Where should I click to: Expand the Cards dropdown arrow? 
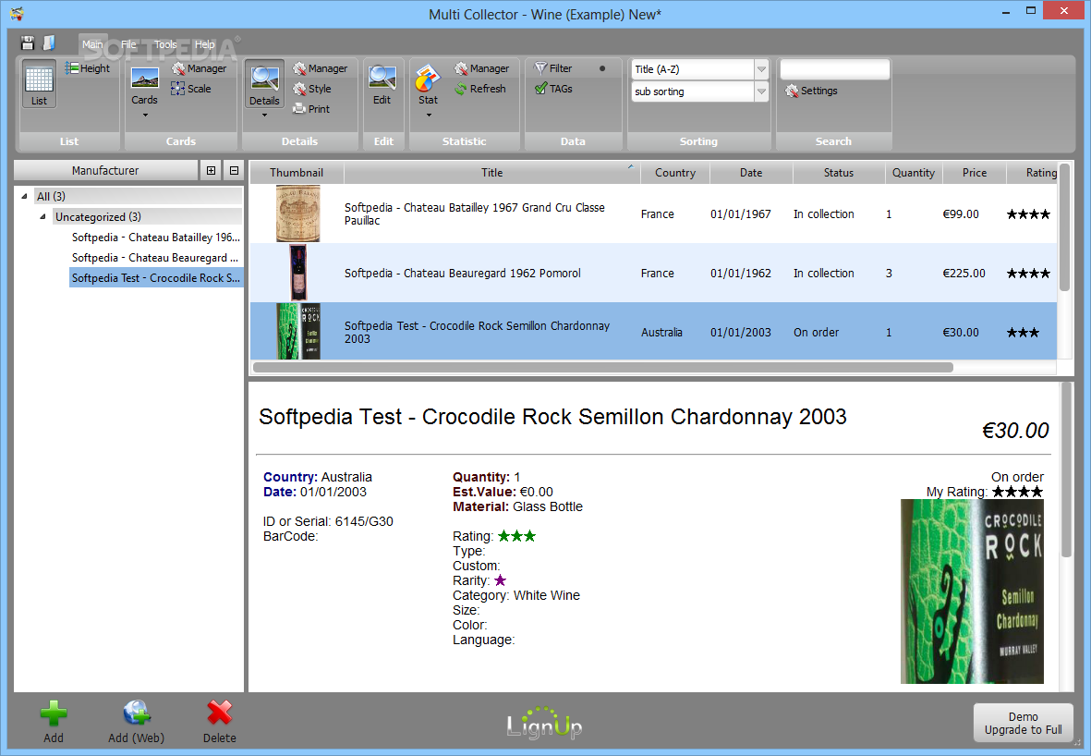pos(145,115)
